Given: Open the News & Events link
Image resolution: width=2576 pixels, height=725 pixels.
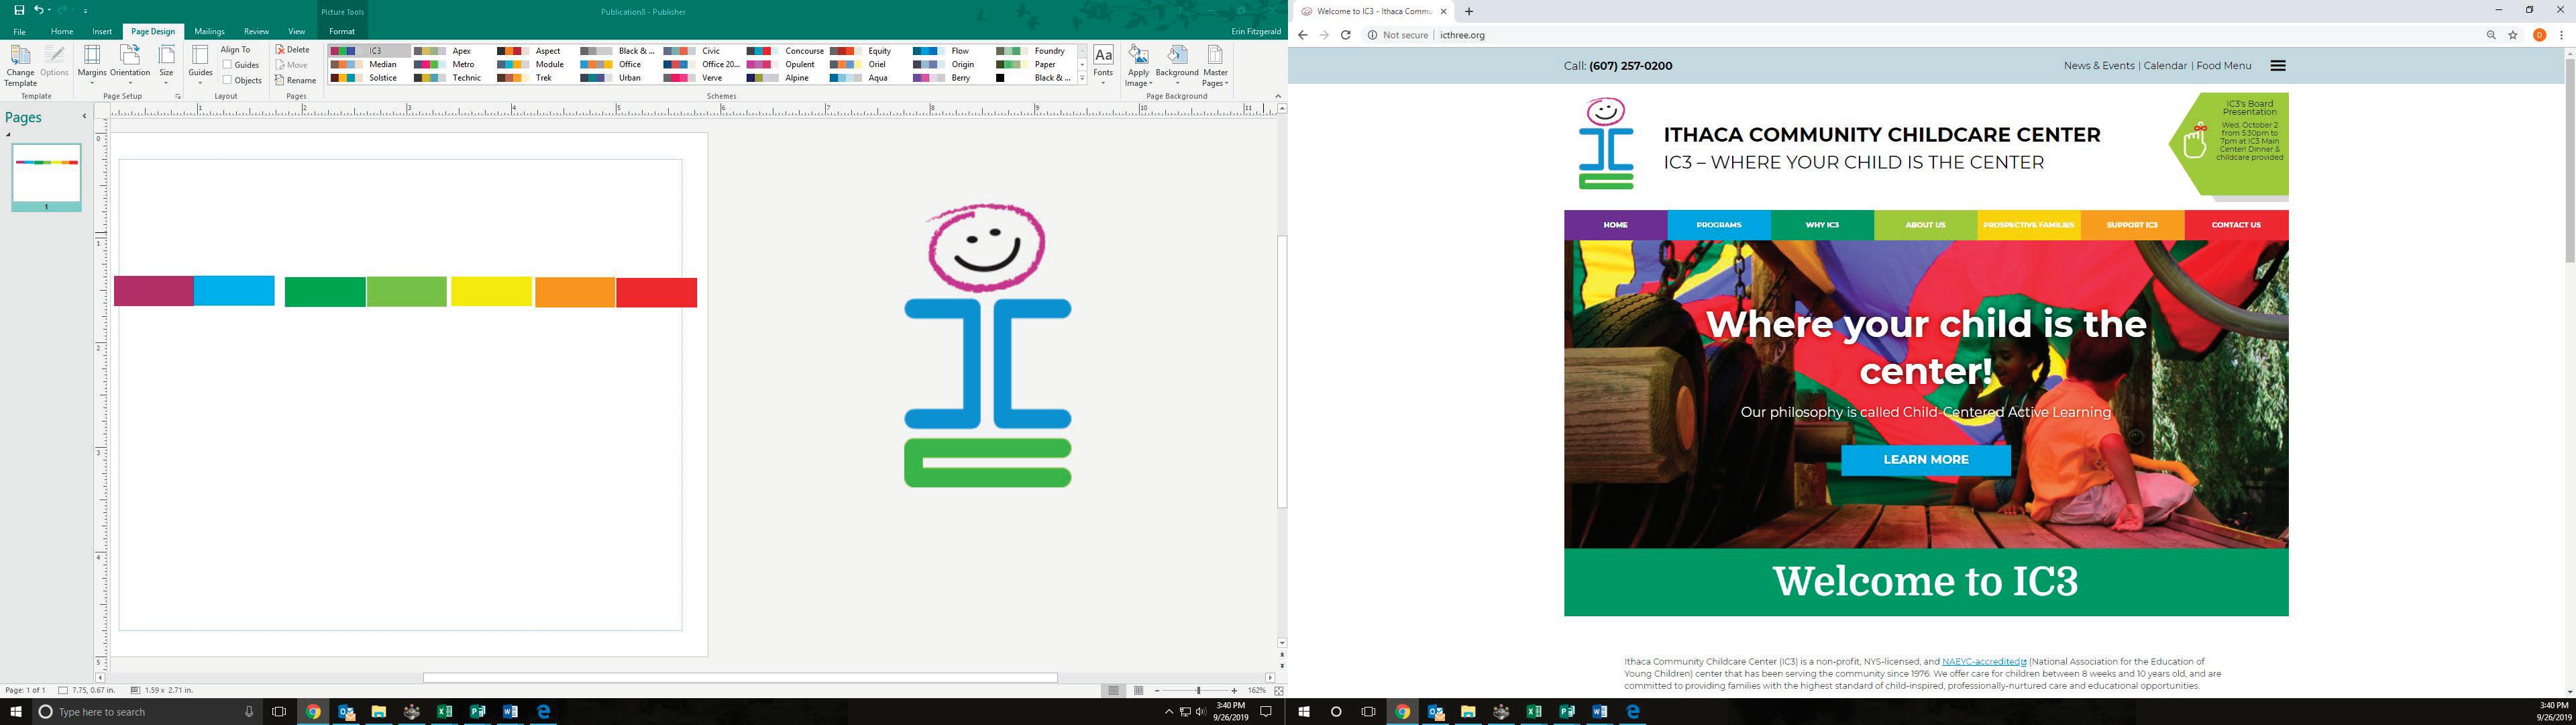Looking at the screenshot, I should [2098, 66].
